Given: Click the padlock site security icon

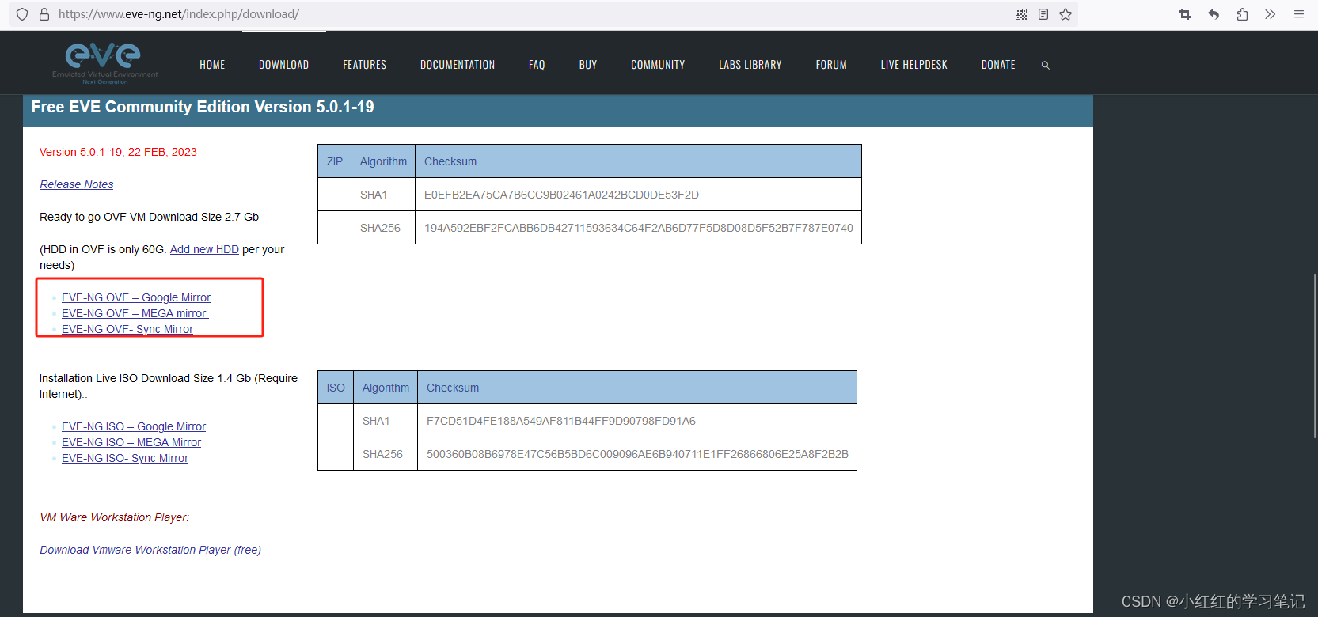Looking at the screenshot, I should 44,14.
